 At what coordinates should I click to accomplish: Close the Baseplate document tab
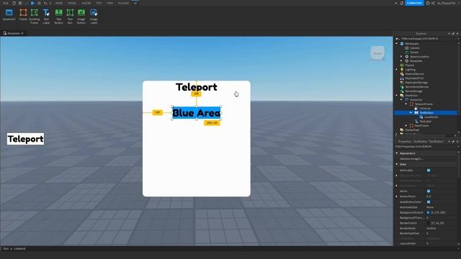22,33
